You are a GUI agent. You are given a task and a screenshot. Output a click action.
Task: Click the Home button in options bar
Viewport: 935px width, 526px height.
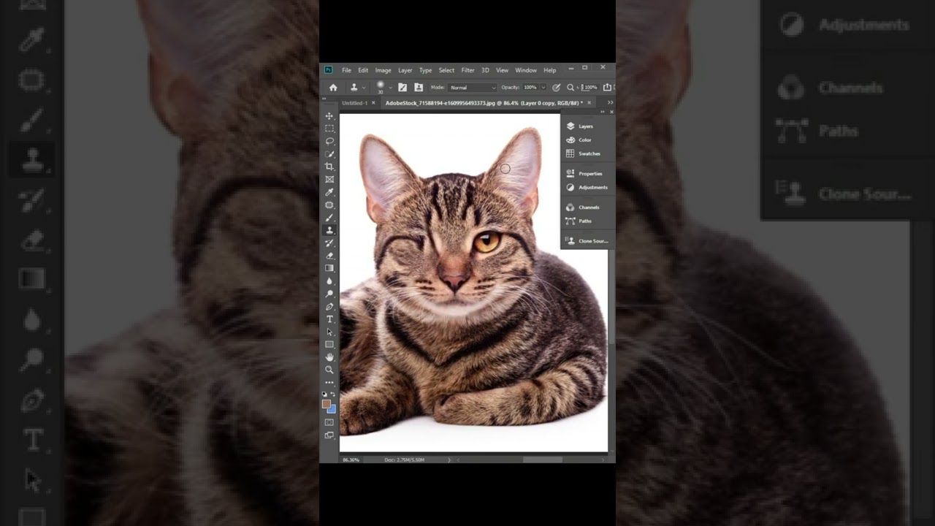coord(333,87)
